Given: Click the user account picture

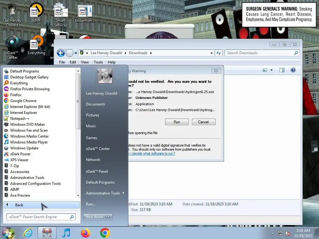Looking at the screenshot, I should point(105,76).
